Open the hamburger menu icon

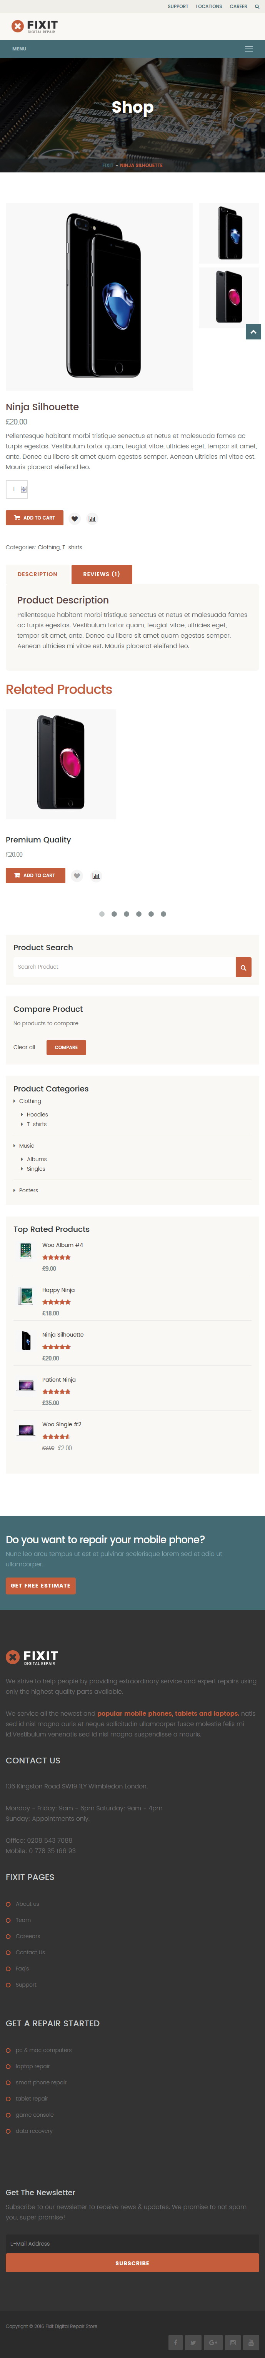pyautogui.click(x=248, y=48)
